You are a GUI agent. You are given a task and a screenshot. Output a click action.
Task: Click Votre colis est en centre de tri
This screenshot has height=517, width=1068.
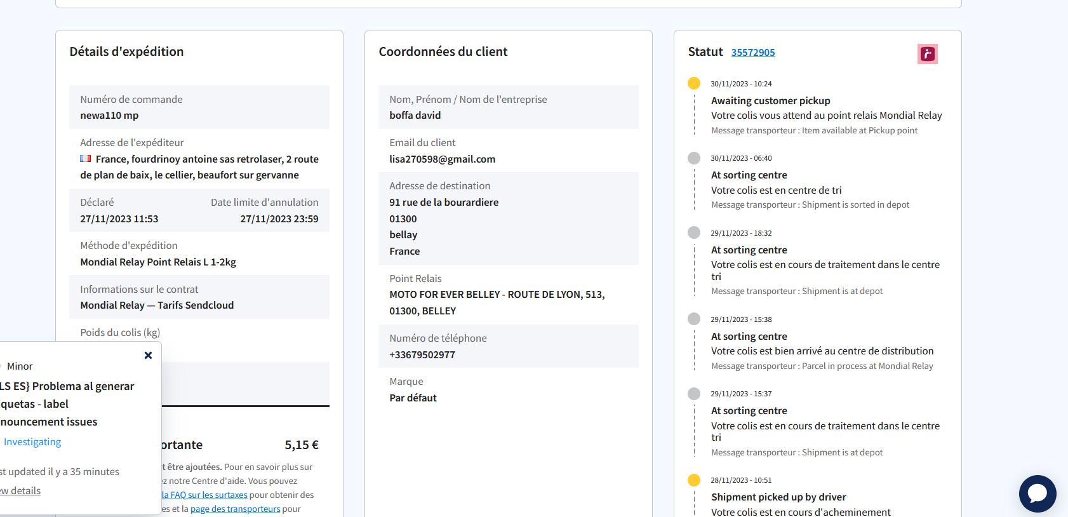pos(777,191)
